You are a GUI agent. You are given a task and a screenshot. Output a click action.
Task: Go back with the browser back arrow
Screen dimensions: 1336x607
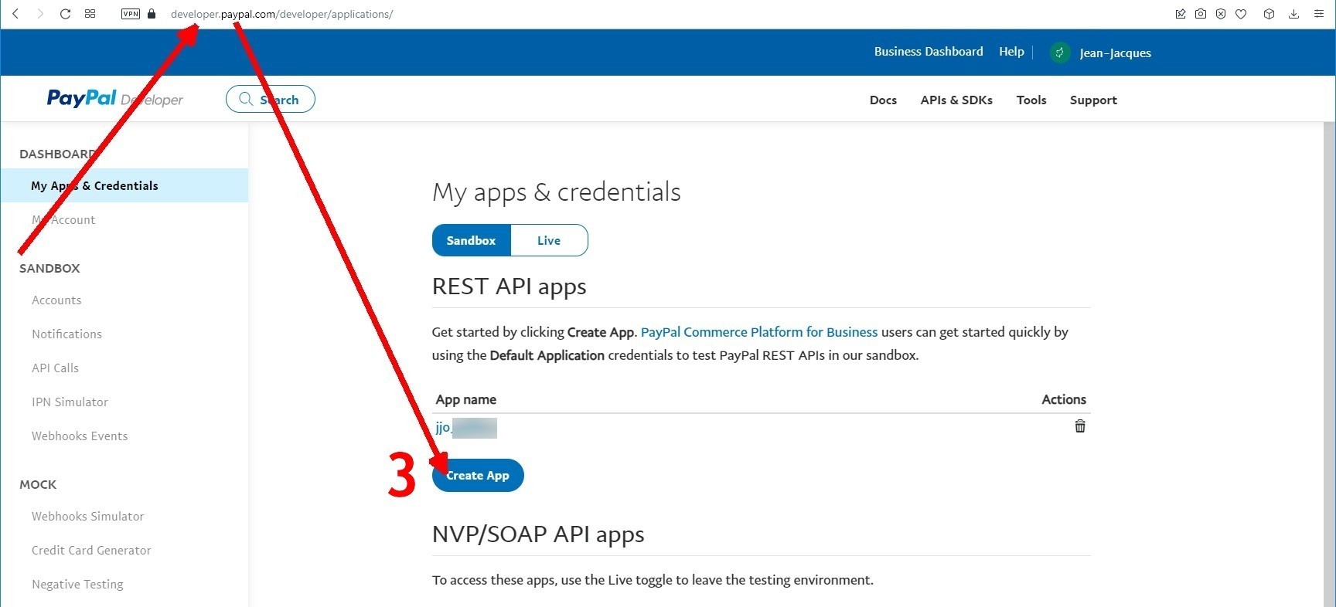(15, 14)
